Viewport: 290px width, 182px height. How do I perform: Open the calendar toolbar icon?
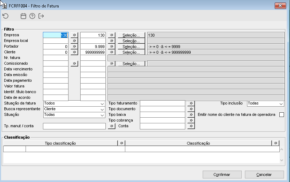[x=23, y=16]
